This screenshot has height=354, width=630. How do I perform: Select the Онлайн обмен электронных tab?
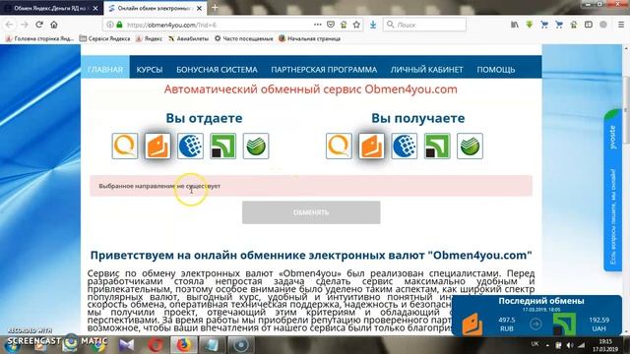[157, 8]
